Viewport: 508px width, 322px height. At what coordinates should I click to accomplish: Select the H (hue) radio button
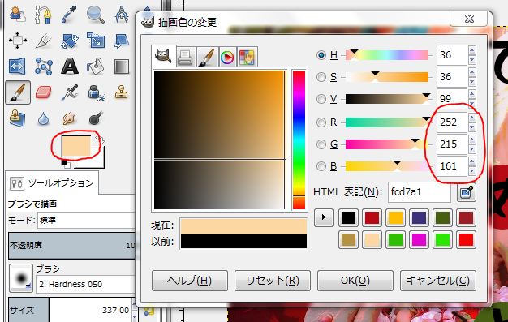click(321, 55)
